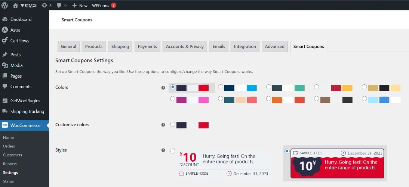
Task: Pick the purple and pink color swatch scheme
Action: pyautogui.click(x=172, y=99)
